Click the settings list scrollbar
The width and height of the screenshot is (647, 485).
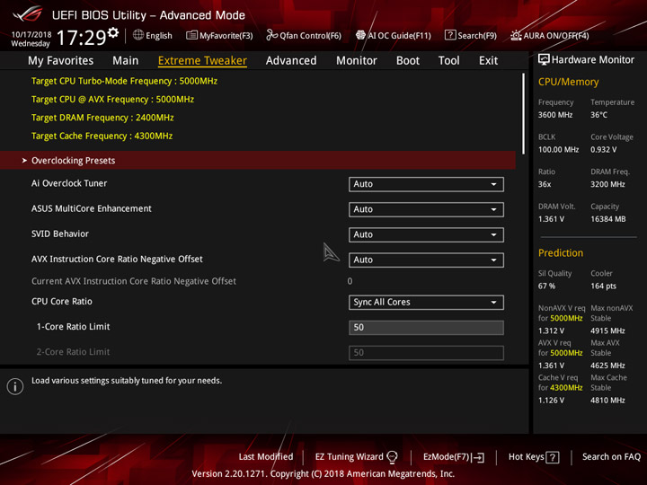(523, 114)
